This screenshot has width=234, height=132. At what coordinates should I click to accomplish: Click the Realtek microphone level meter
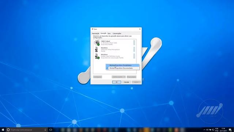(134, 56)
